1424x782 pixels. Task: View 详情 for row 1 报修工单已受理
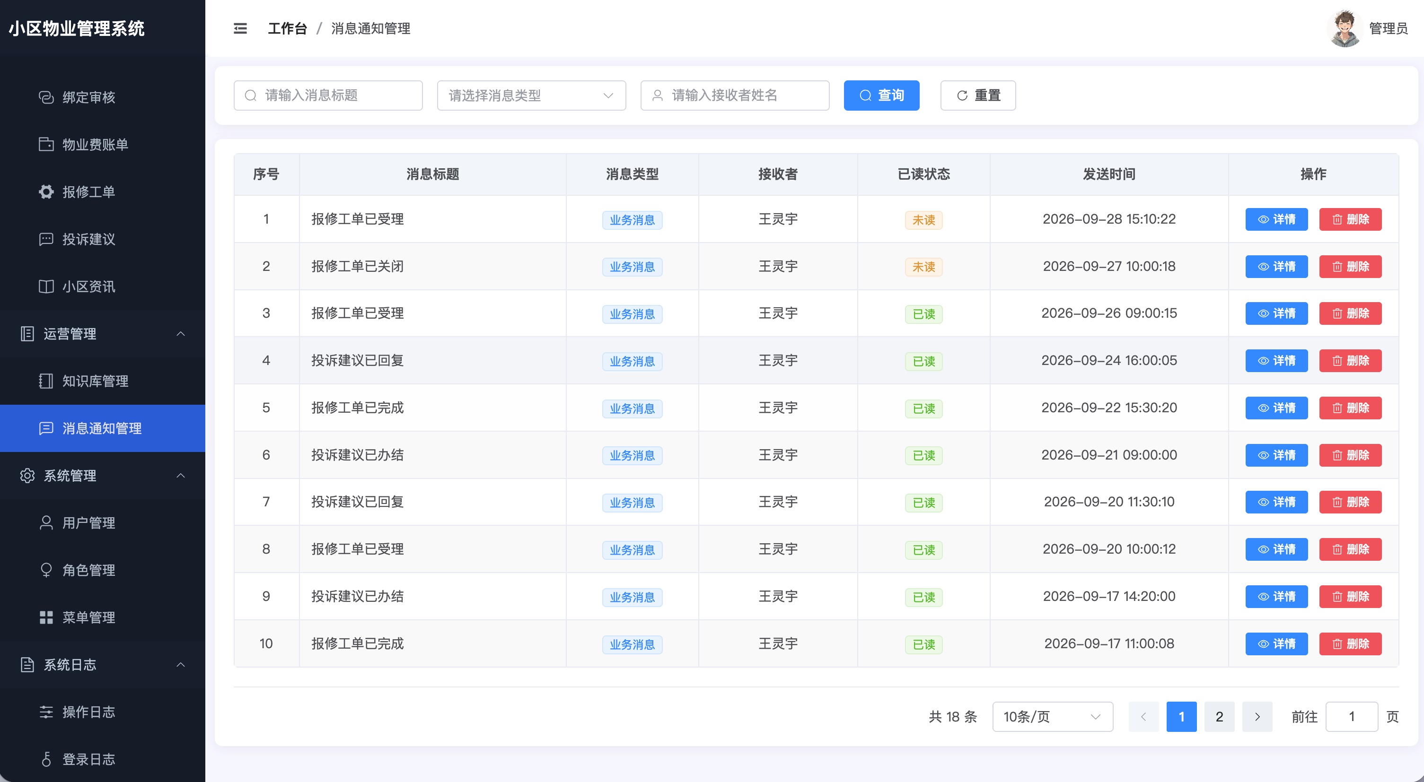pyautogui.click(x=1276, y=219)
